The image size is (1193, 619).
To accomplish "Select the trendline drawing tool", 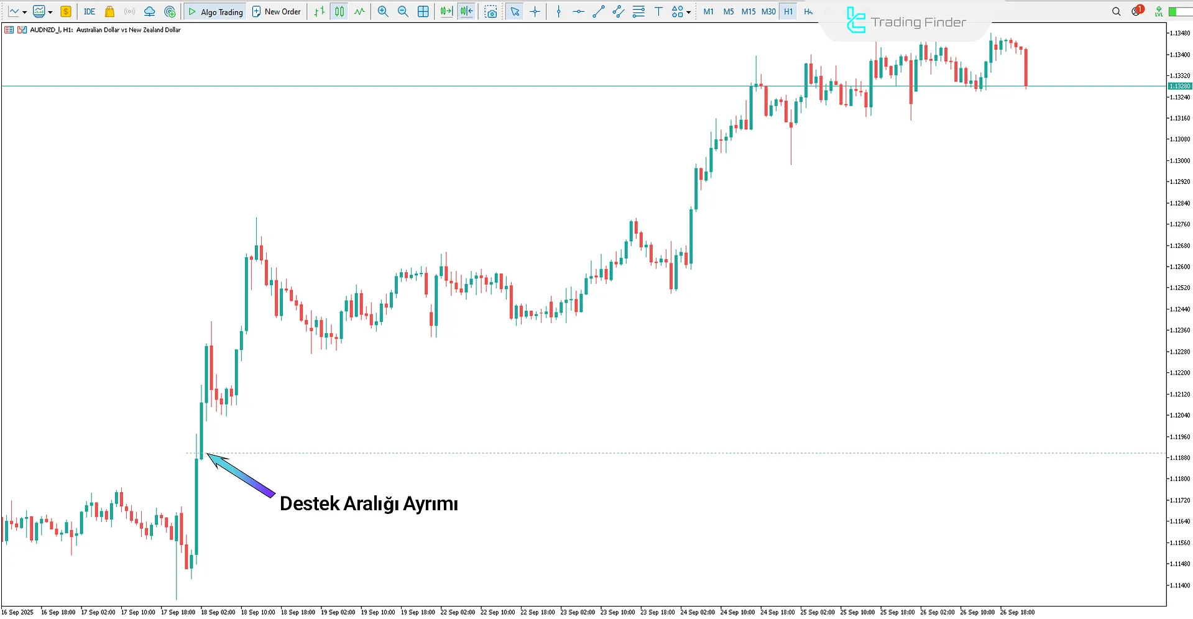I will tap(598, 12).
